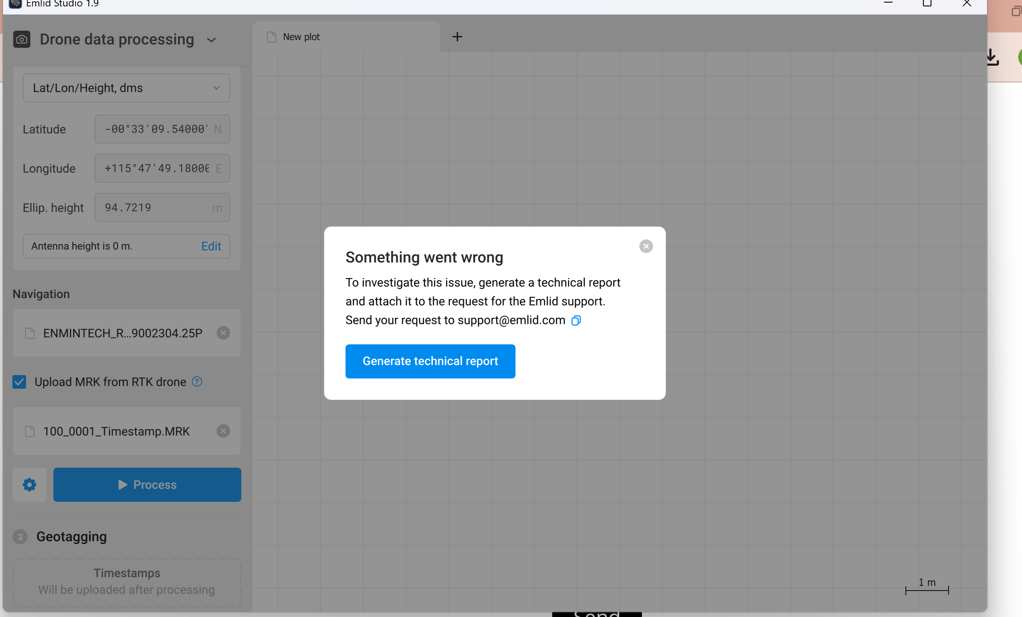Click the 1 m scale indicator
Image resolution: width=1022 pixels, height=617 pixels.
(927, 586)
